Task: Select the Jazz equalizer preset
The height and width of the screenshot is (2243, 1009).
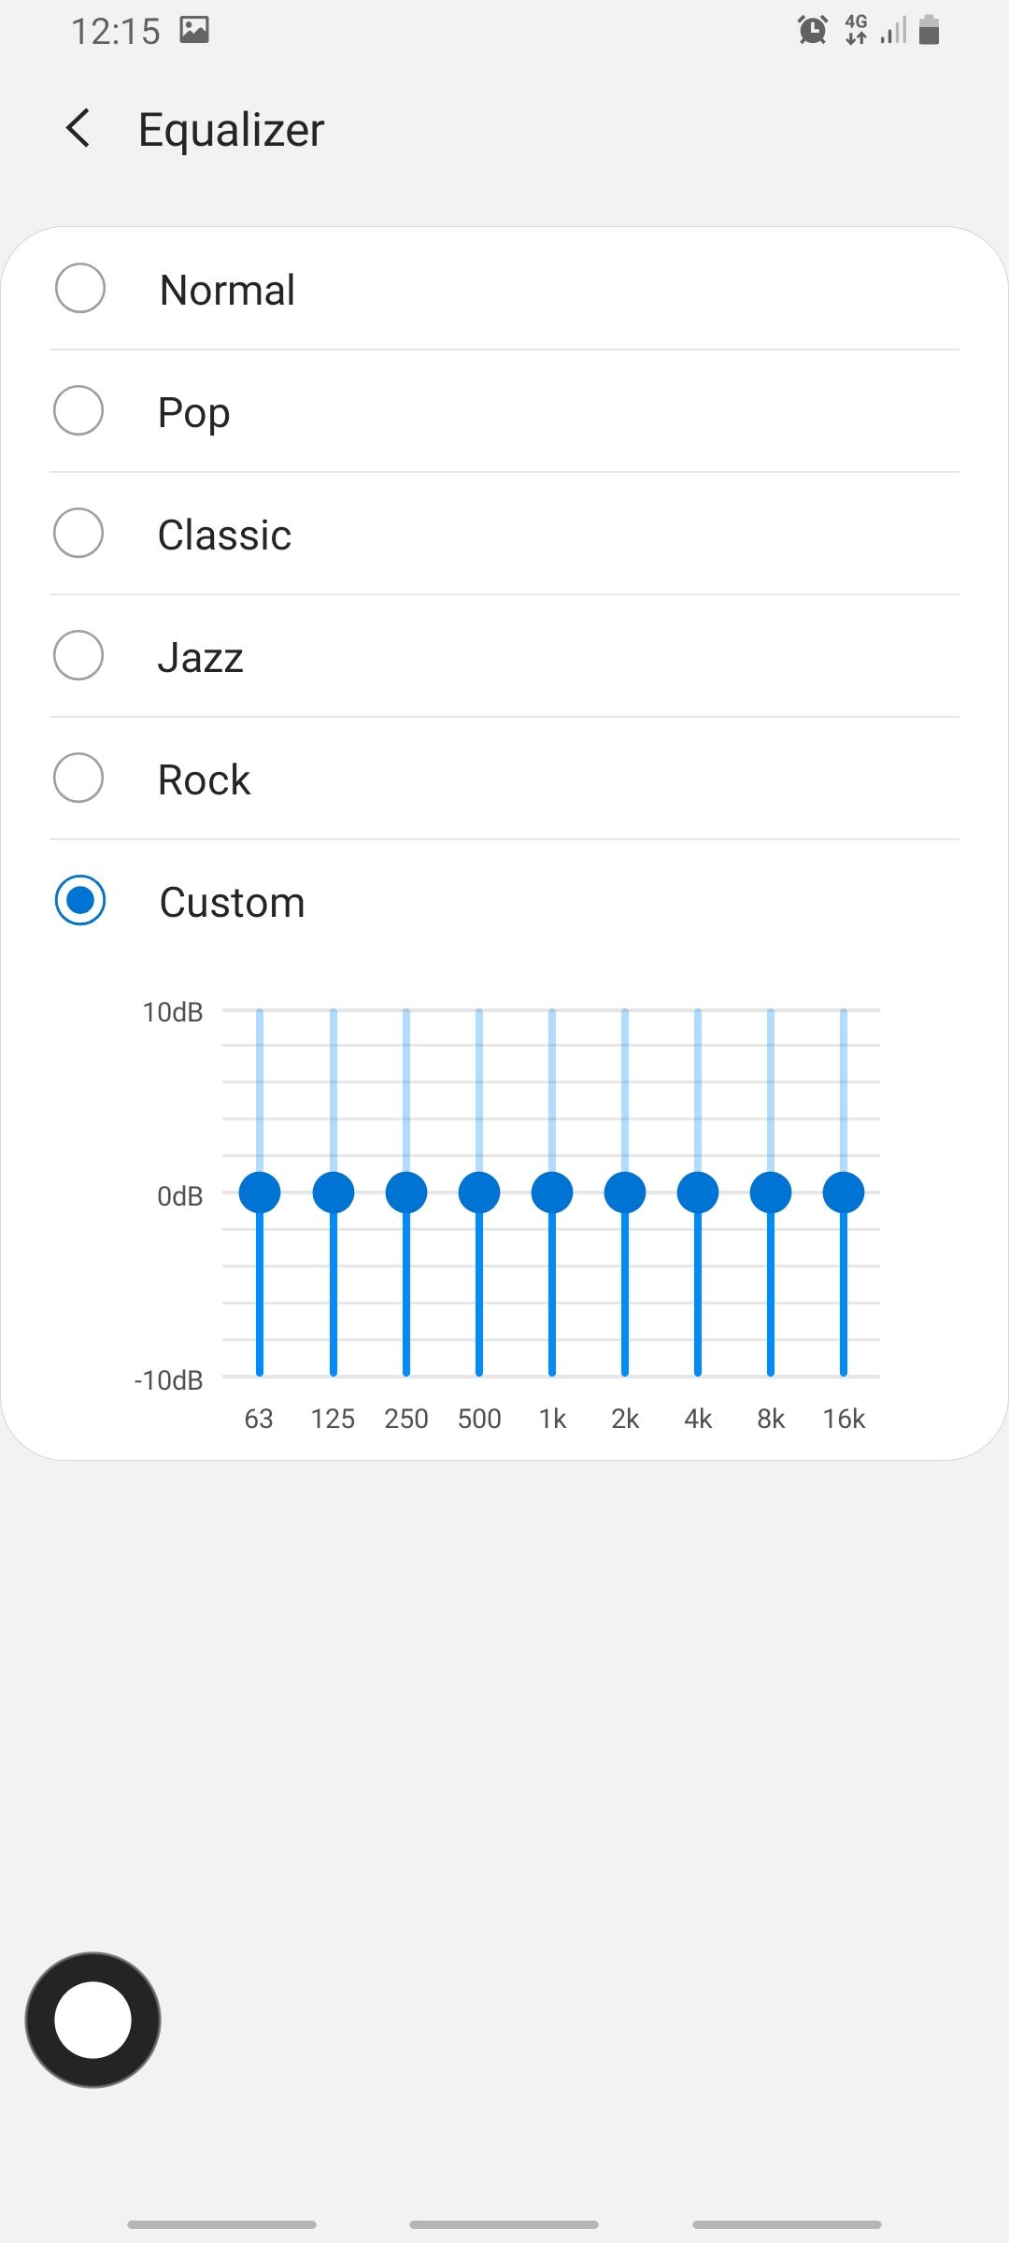Action: click(x=78, y=656)
